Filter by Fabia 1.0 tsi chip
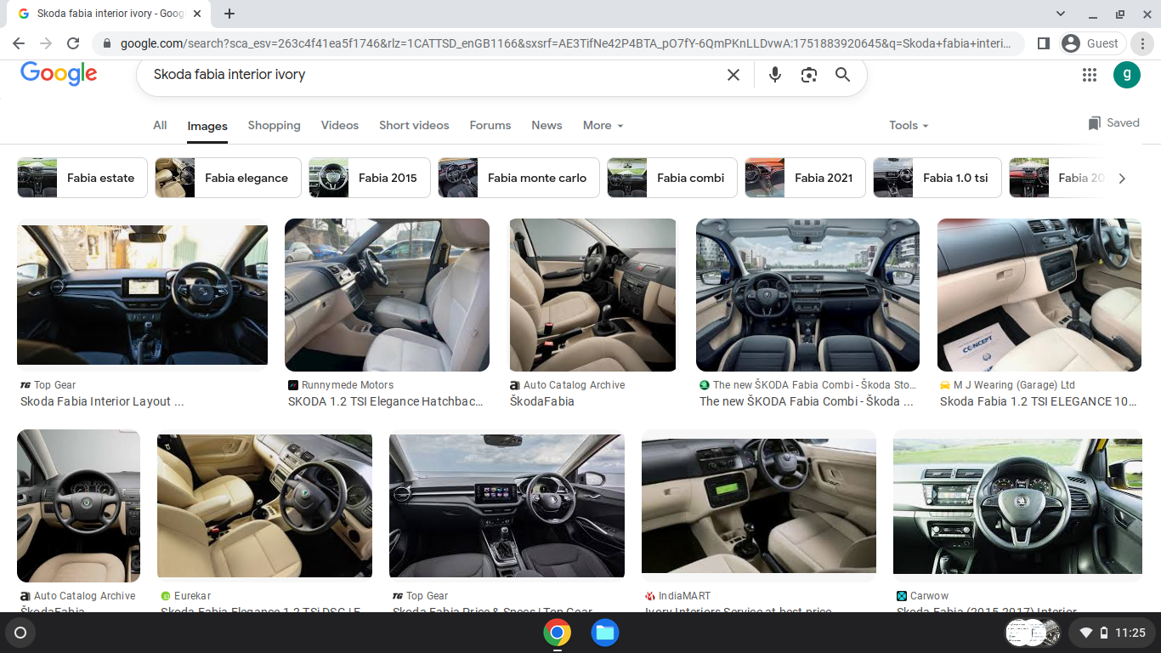The width and height of the screenshot is (1161, 653). (937, 178)
